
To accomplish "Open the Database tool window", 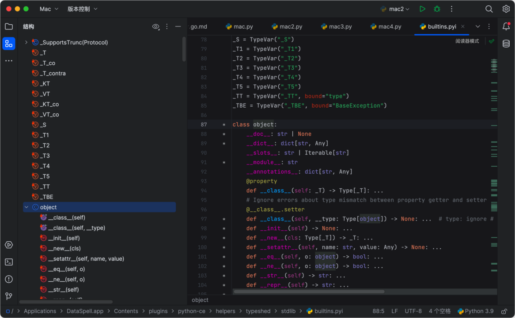I will click(506, 44).
